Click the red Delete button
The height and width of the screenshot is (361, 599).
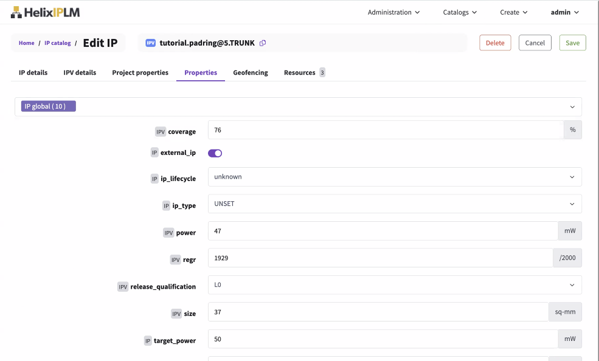pyautogui.click(x=495, y=43)
